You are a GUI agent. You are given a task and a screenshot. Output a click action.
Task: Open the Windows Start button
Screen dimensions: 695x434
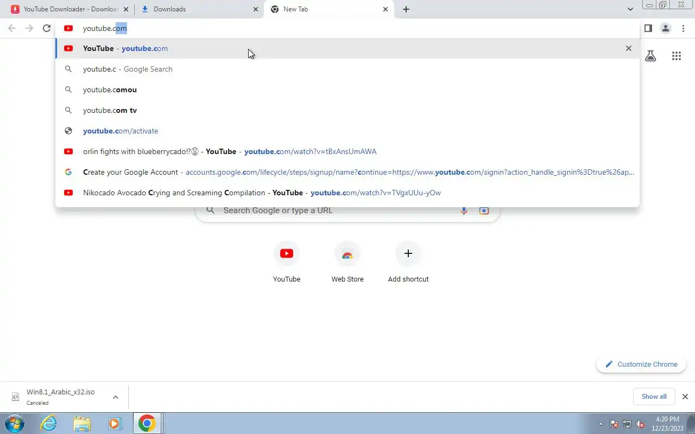(x=14, y=423)
